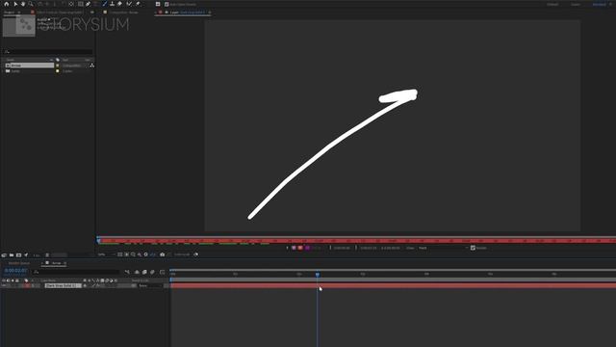Switch to the Composition Arrow viewer tab
The image size is (616, 347).
[123, 13]
